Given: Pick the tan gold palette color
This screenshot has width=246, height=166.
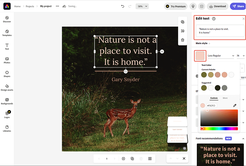Looking at the screenshot, I should coord(211,75).
